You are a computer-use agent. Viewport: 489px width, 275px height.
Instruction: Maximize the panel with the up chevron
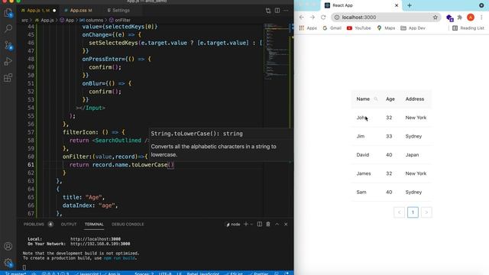pos(277,224)
